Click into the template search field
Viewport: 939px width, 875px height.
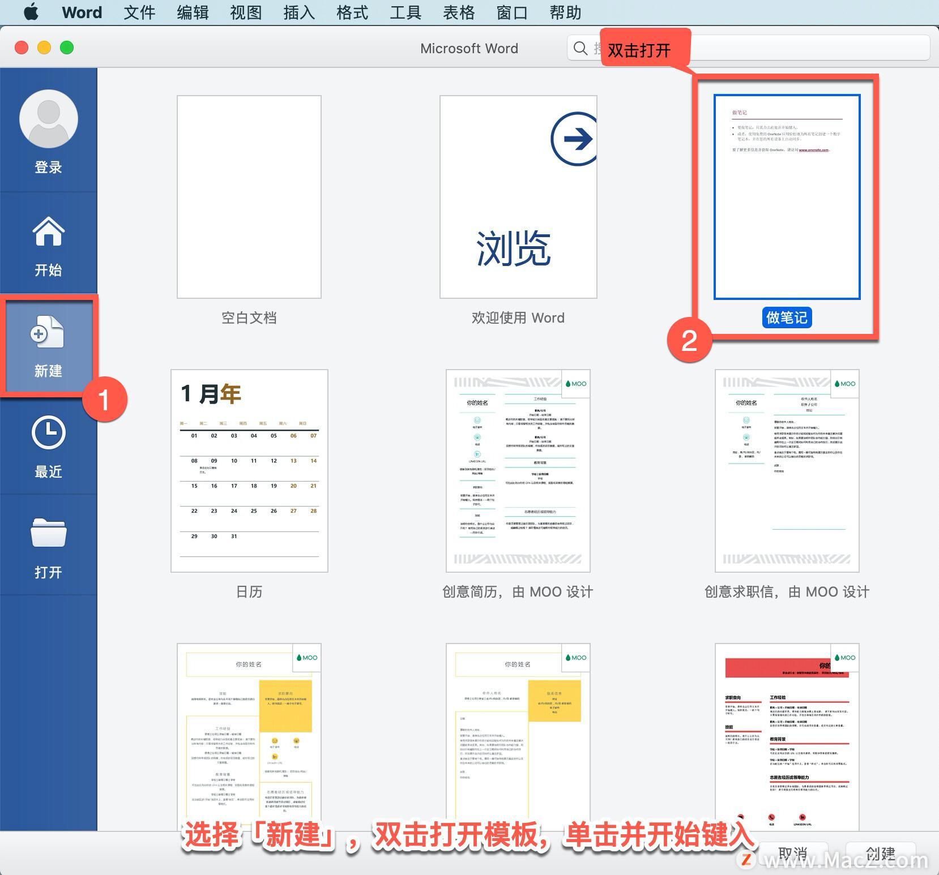pos(748,48)
